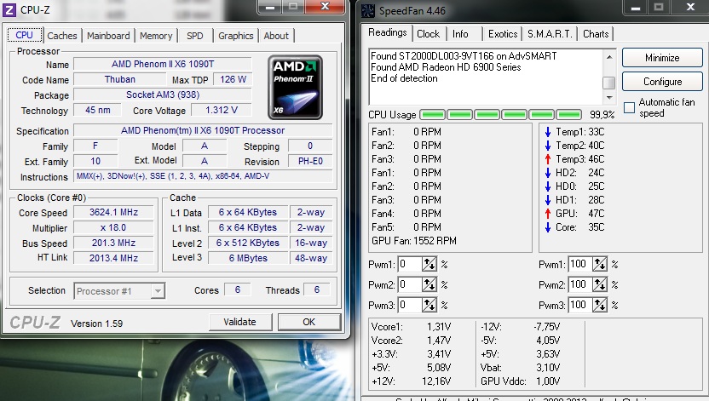Viewport: 709px width, 401px height.
Task: Click the right Pwm1 spinner arrows at 100
Action: click(x=600, y=264)
